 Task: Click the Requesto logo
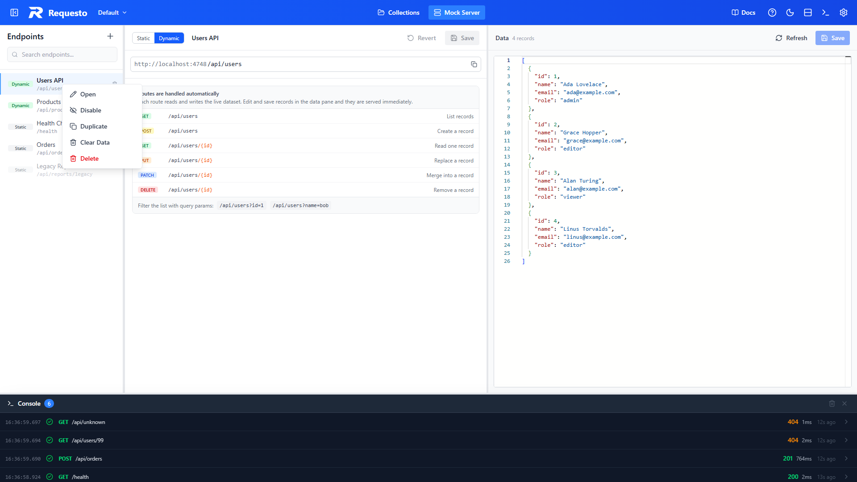58,12
